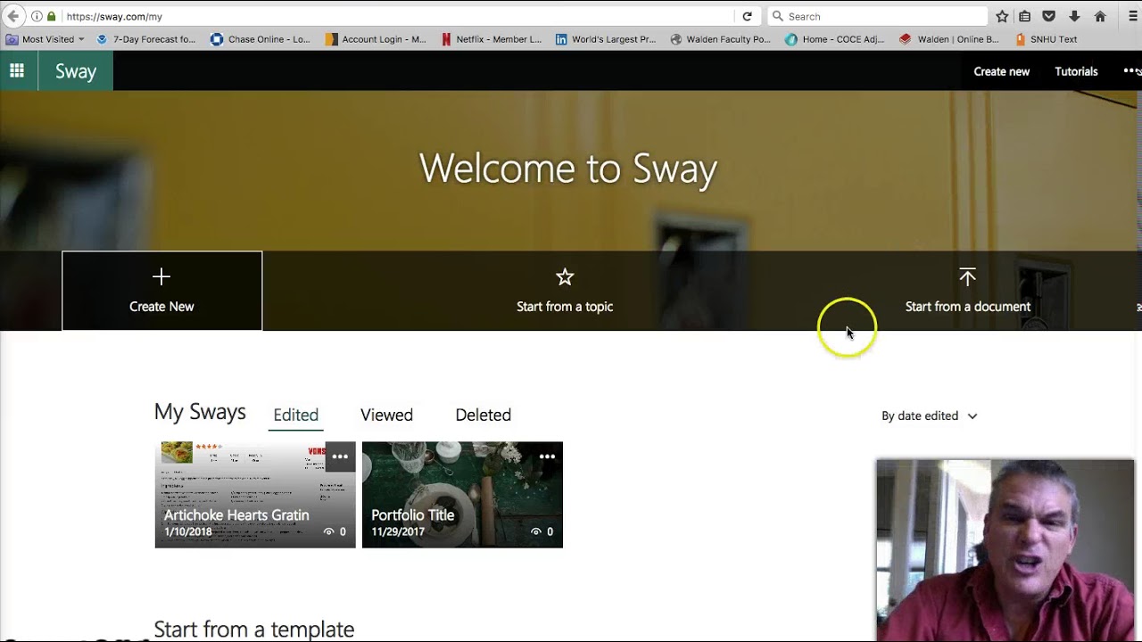Go to browser home page icon

pyautogui.click(x=1100, y=16)
